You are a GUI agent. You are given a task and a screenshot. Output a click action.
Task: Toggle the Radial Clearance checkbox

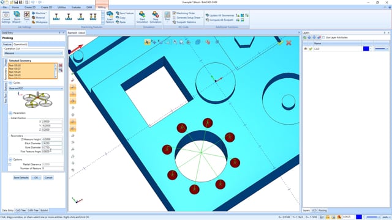point(10,164)
